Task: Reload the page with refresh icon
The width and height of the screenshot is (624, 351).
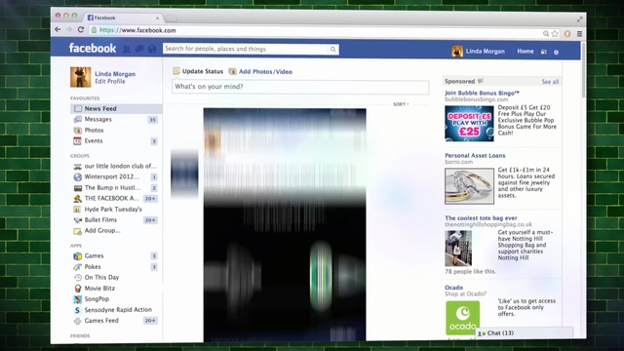Action: pyautogui.click(x=81, y=29)
